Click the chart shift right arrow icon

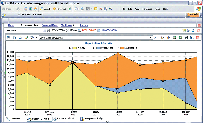(168, 38)
